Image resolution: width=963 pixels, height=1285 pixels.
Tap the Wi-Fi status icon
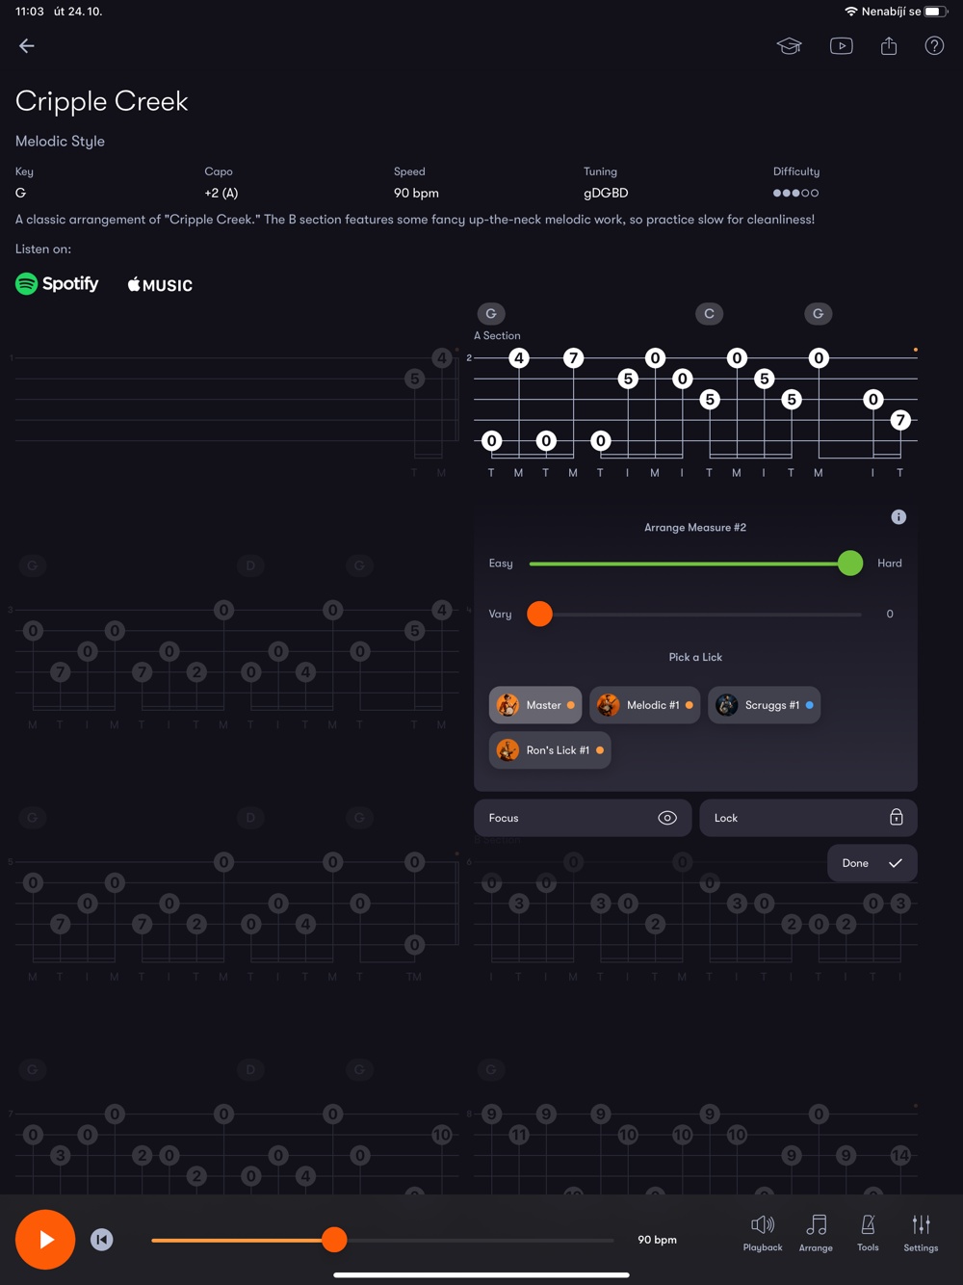[850, 12]
